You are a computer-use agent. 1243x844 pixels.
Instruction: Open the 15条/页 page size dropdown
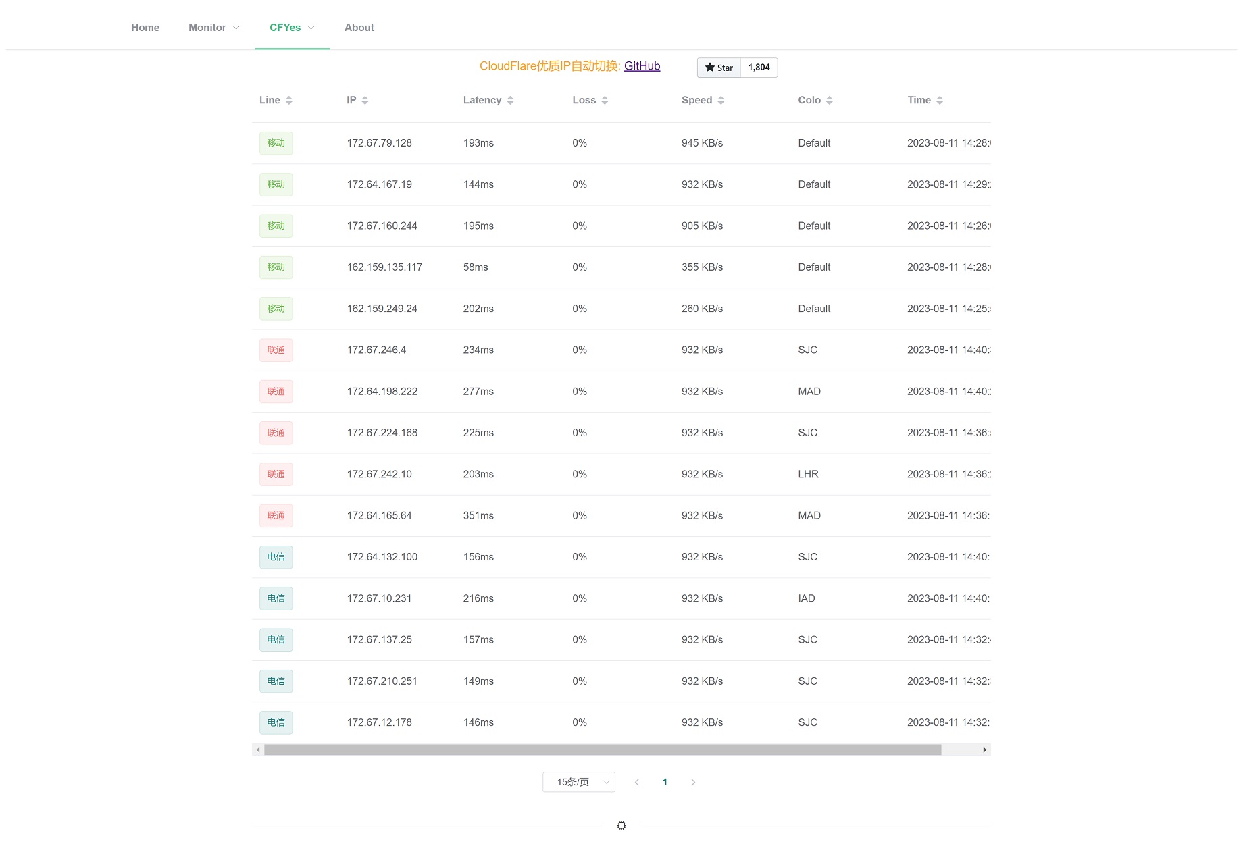579,782
